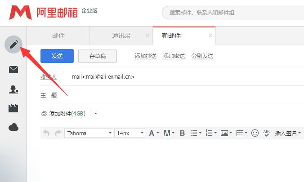Expand the Tahoma font family dropdown
The height and width of the screenshot is (182, 304).
coord(89,133)
